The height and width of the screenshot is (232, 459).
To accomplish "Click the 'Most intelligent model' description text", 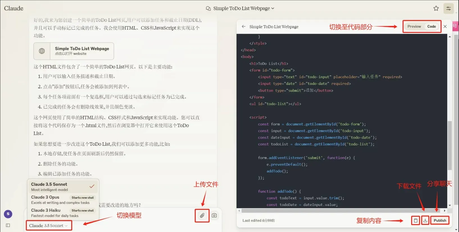I will 49,190.
